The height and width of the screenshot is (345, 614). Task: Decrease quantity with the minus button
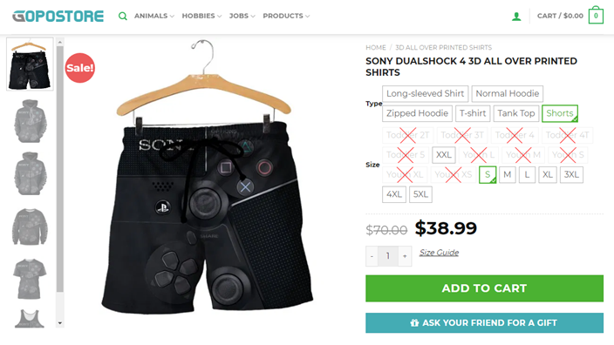pyautogui.click(x=372, y=256)
